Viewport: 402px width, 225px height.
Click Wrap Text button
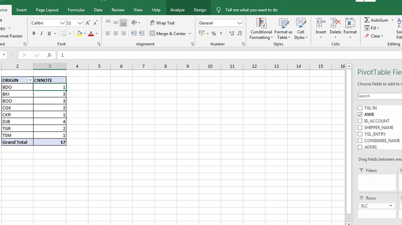click(162, 23)
